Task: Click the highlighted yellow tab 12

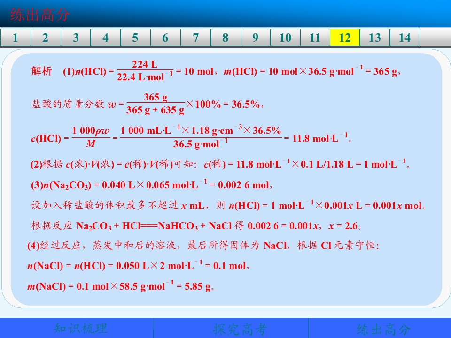Action: [345, 38]
